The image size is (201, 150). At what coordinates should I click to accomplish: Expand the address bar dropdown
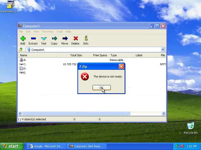point(163,49)
